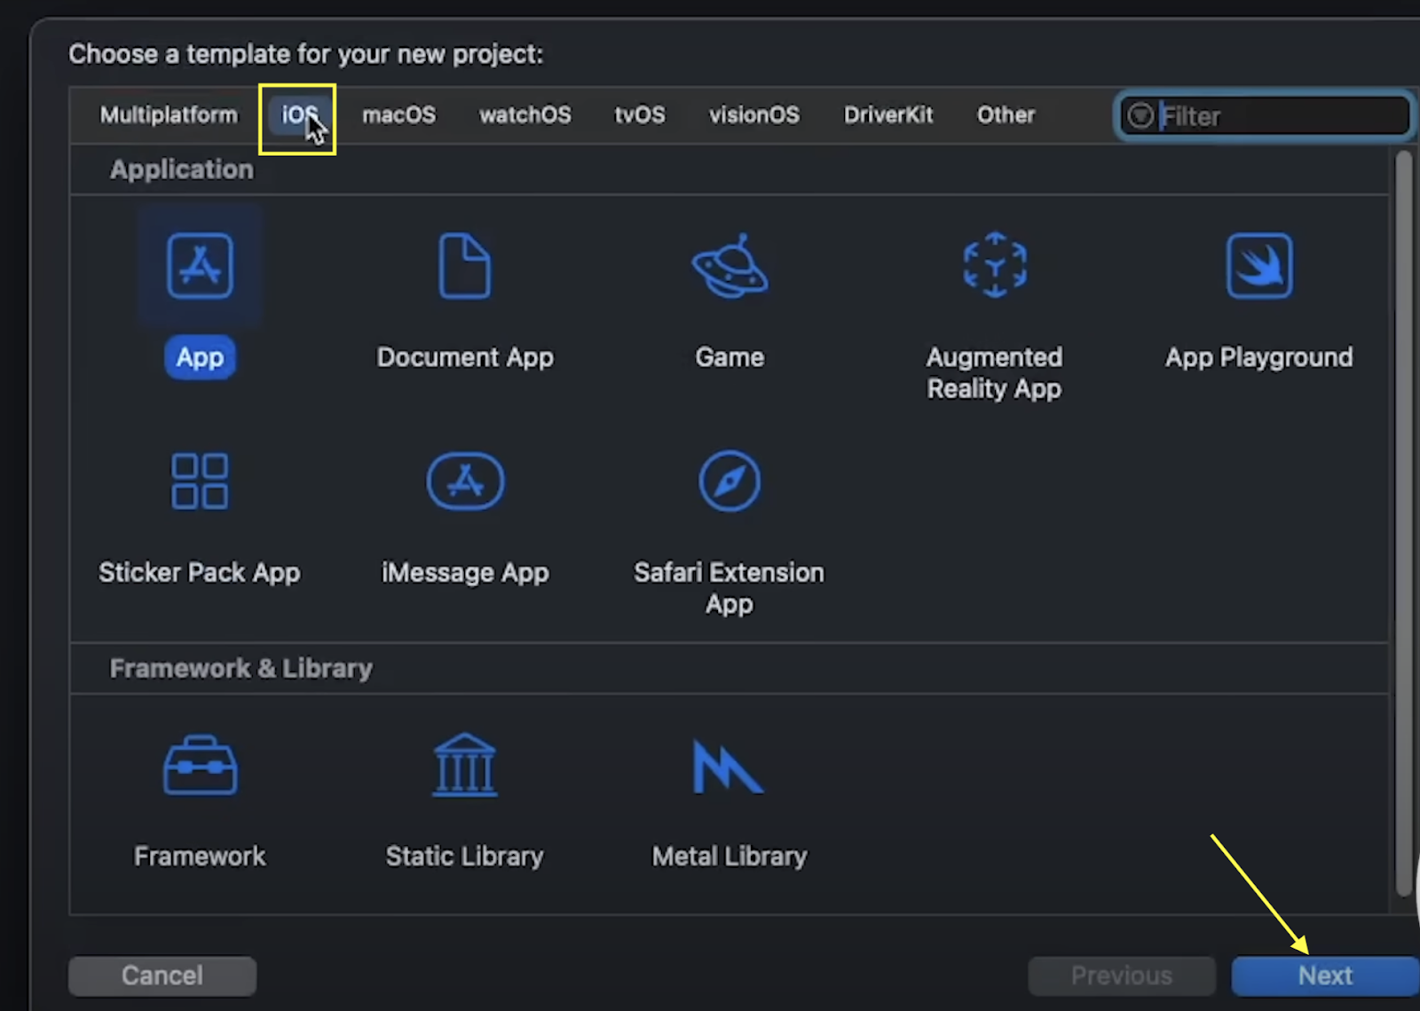Click the "iMessage App" label
The width and height of the screenshot is (1420, 1011).
point(465,573)
